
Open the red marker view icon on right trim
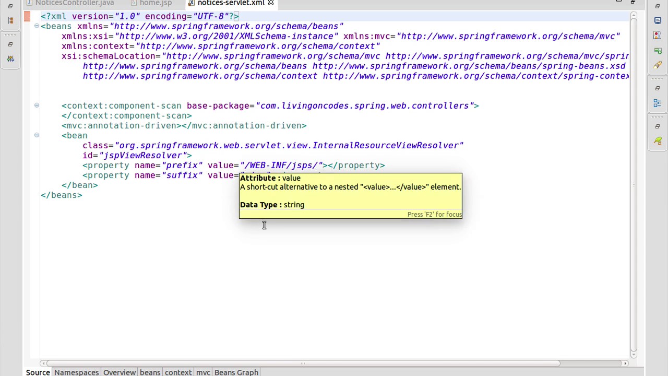point(658,36)
